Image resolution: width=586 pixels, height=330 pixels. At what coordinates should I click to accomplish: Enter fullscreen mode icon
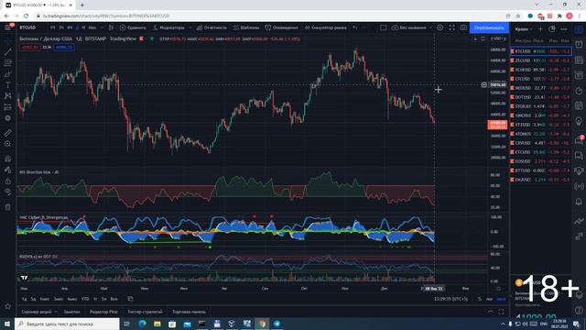click(x=451, y=27)
